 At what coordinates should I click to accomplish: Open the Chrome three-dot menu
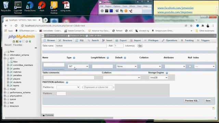click(x=213, y=26)
